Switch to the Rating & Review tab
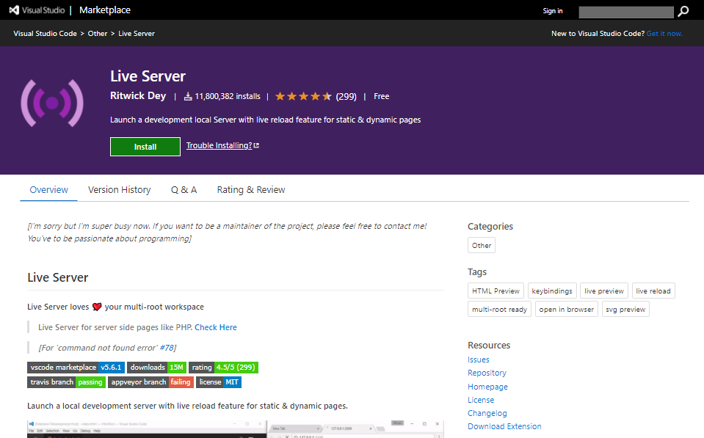 tap(250, 189)
